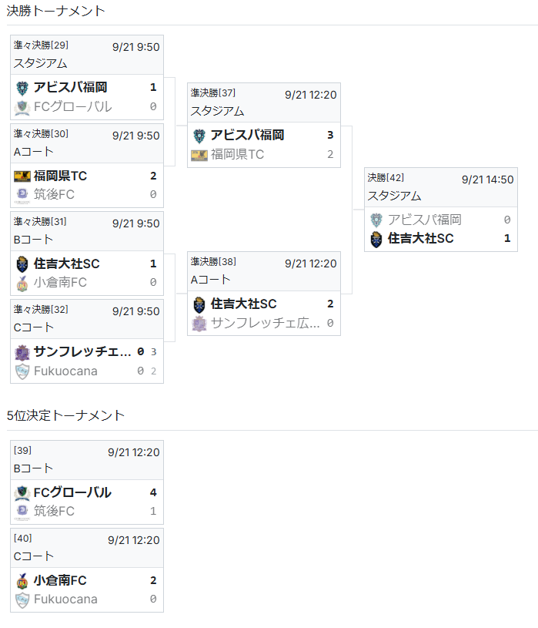Viewport: 538px width, 628px height.
Task: Click the 住吉大社SC crest in the final
Action: (376, 239)
